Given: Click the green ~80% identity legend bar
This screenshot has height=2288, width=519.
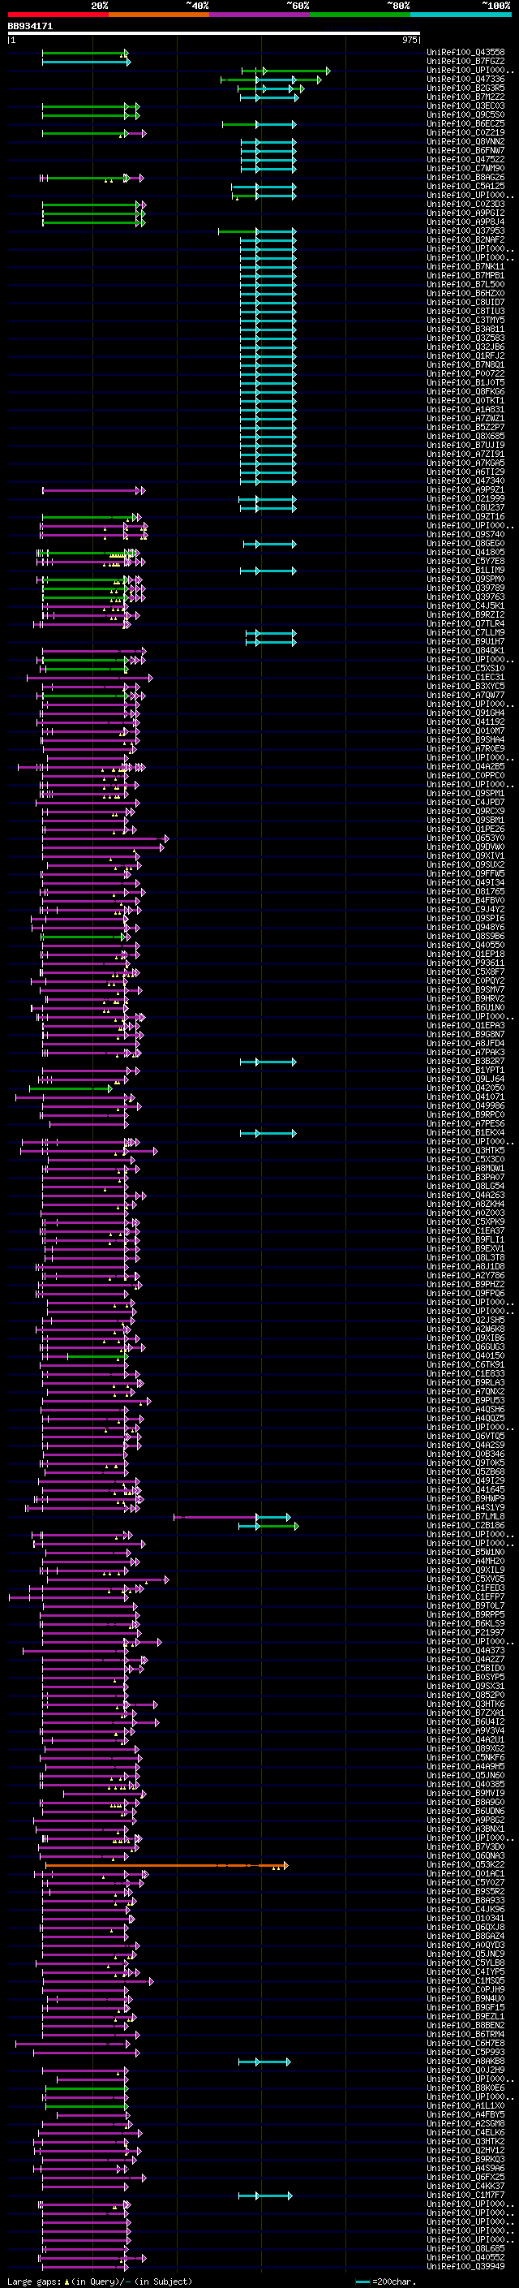Looking at the screenshot, I should point(360,15).
